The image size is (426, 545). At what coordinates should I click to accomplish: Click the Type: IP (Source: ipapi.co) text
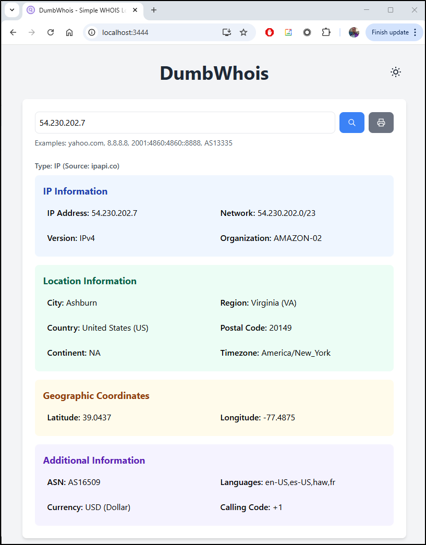tap(77, 166)
